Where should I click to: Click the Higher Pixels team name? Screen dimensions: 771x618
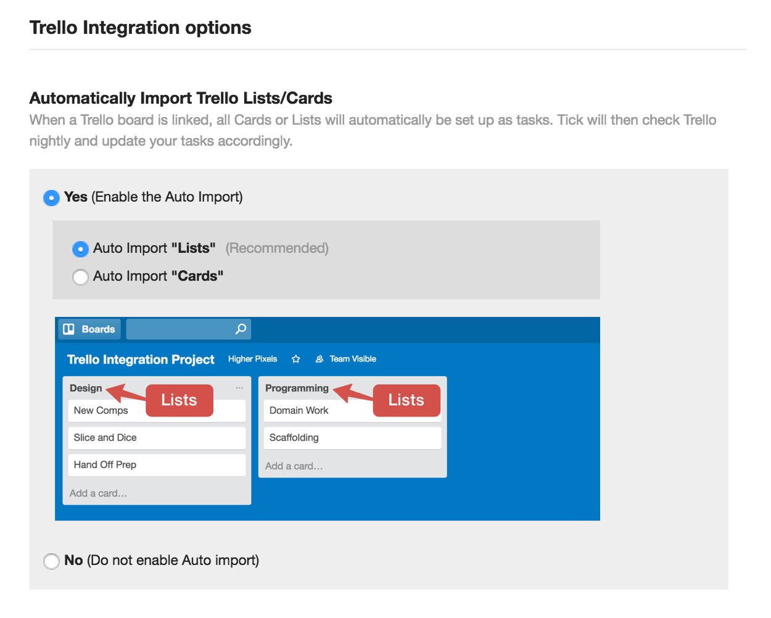tap(253, 359)
